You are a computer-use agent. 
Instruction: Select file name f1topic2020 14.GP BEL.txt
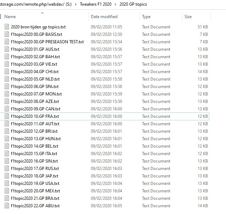click(x=35, y=146)
